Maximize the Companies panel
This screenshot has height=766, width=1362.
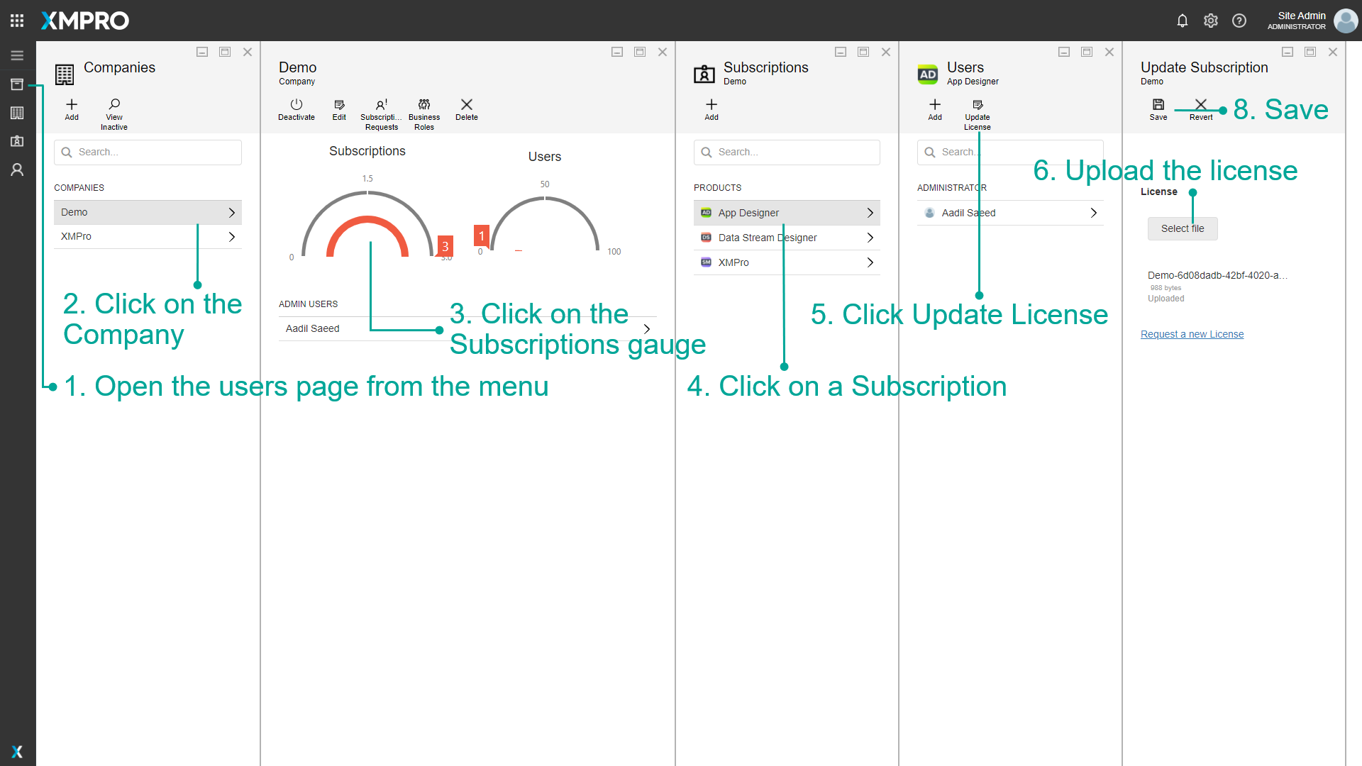[x=225, y=52]
